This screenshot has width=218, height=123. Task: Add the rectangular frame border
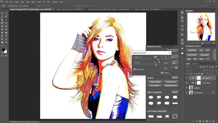175,116
